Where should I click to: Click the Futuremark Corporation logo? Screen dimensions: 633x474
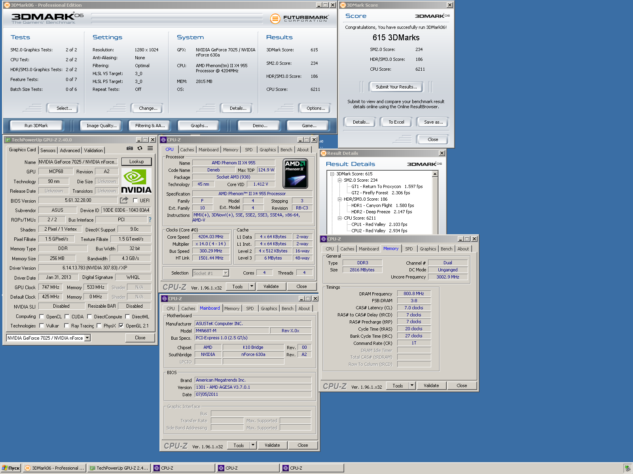299,19
